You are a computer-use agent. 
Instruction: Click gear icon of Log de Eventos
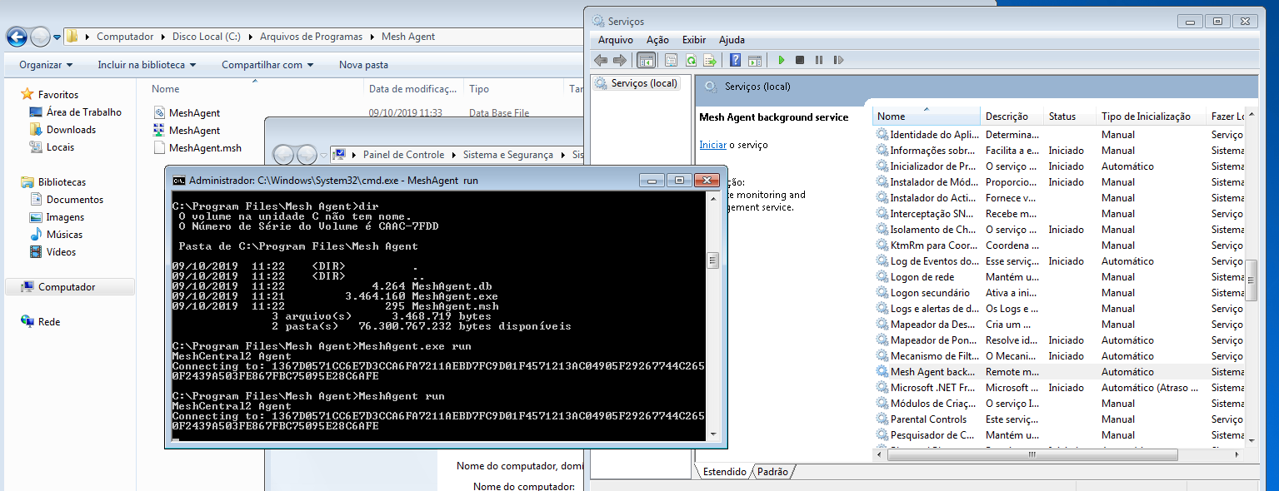[x=882, y=261]
